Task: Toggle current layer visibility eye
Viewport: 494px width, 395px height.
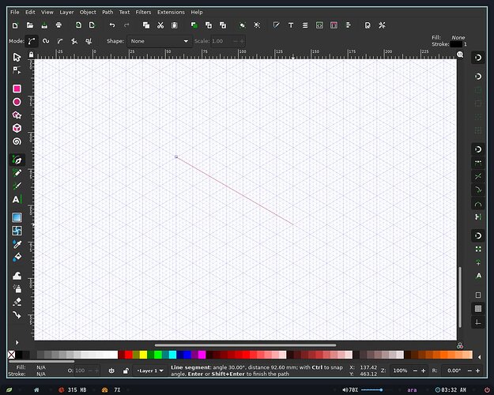Action: click(x=111, y=371)
